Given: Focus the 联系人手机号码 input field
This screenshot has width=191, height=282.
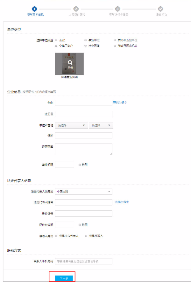Looking at the screenshot, I should click(83, 261).
